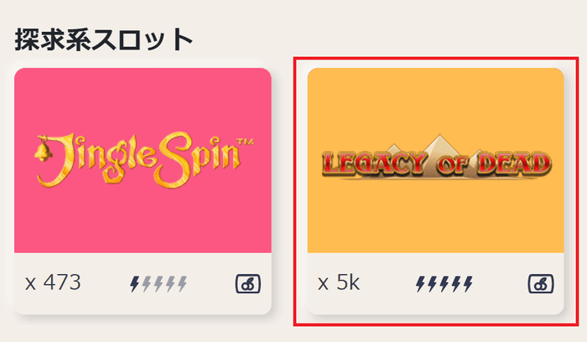Viewport: 587px width, 342px height.
Task: Click the Jingle Spin golden logo text
Action: (144, 159)
